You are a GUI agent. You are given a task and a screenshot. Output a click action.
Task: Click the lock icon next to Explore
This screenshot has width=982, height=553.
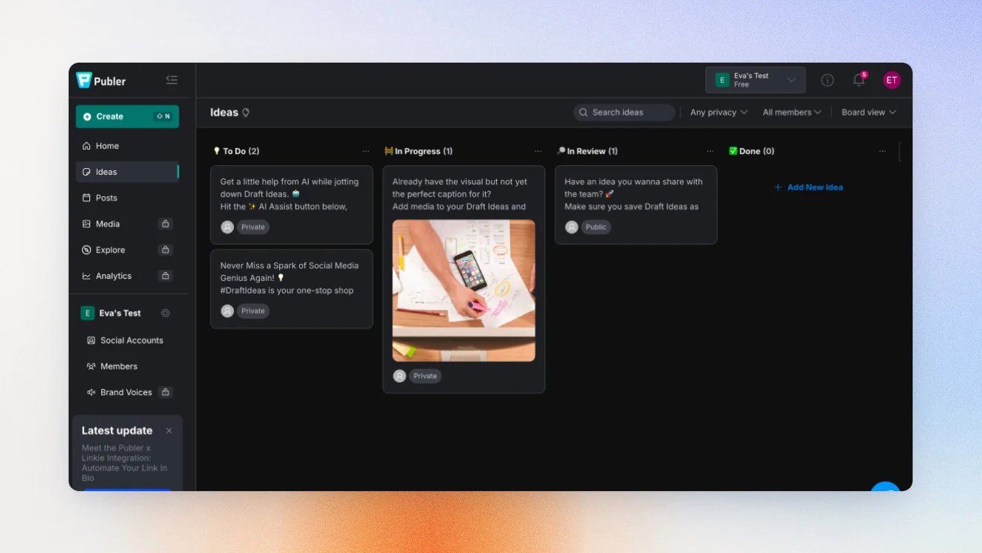pyautogui.click(x=165, y=250)
